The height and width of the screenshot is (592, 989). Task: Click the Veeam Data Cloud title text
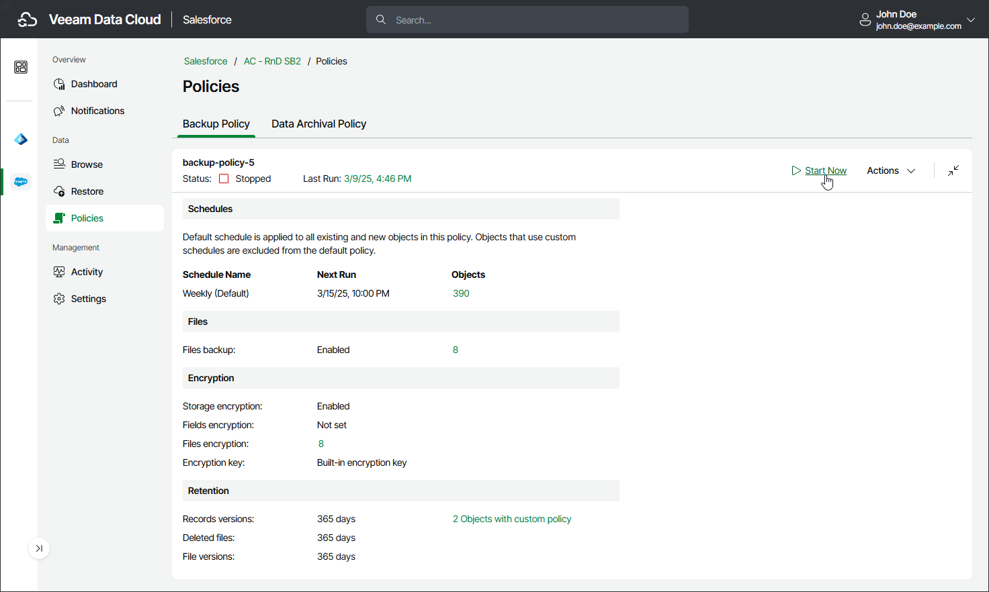[105, 19]
